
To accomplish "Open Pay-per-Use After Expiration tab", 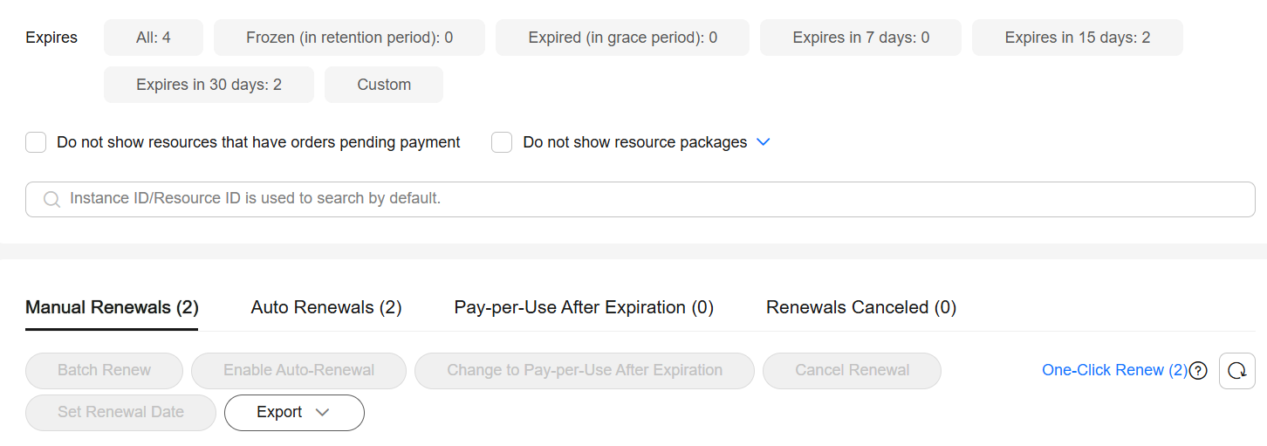I will (584, 307).
